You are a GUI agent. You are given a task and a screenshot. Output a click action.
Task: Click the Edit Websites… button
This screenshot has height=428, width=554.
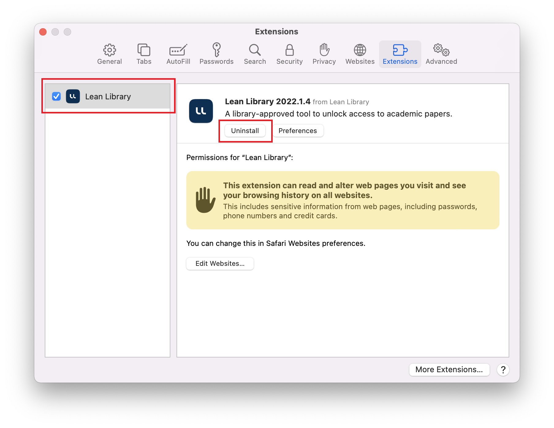point(220,264)
